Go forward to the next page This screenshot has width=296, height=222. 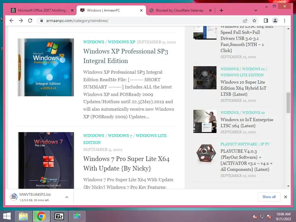point(21,21)
